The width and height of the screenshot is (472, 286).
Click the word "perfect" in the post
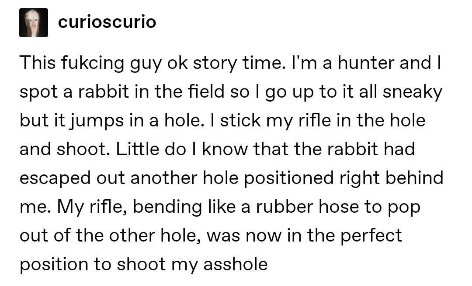371,236
